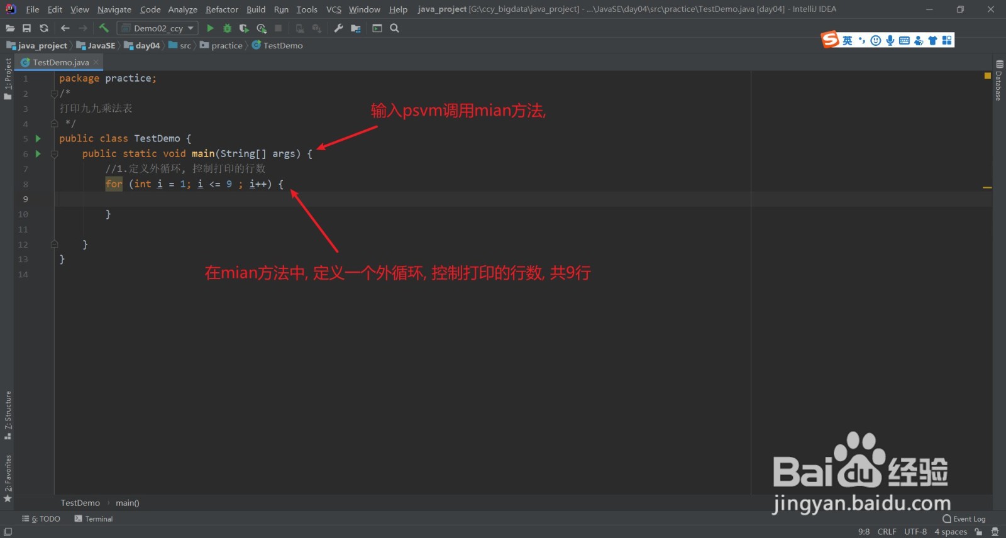Toggle read-only lock icon in status bar
The height and width of the screenshot is (538, 1006).
978,532
